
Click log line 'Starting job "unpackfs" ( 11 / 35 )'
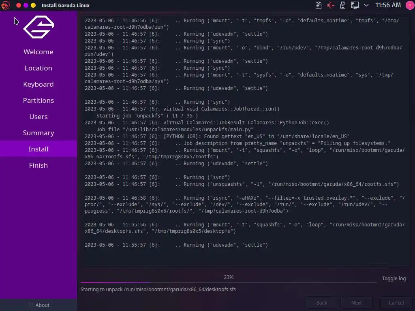click(147, 115)
